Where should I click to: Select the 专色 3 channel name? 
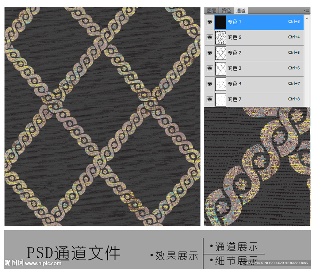coord(235,68)
